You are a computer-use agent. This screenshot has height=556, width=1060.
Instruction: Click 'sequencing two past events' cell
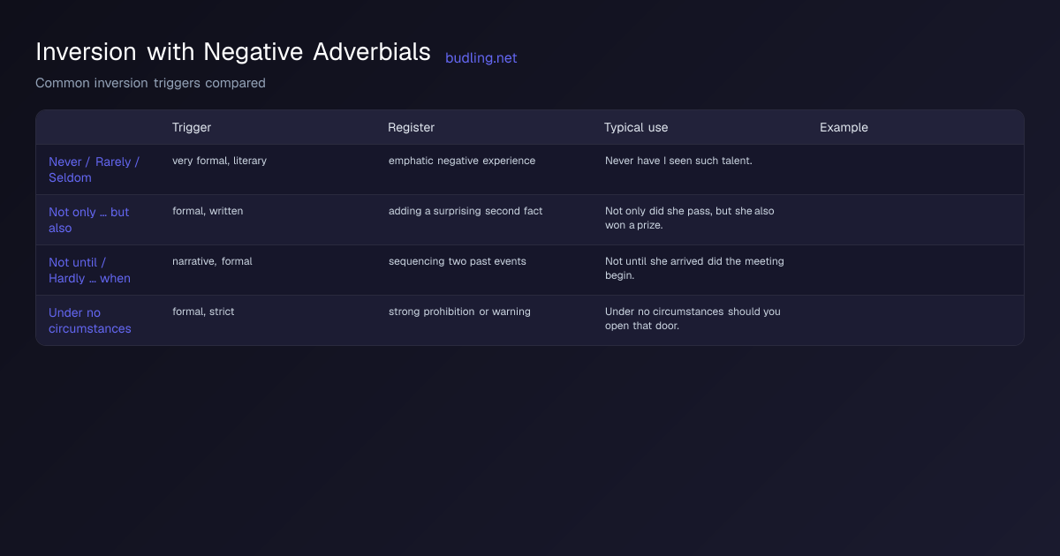(x=458, y=261)
